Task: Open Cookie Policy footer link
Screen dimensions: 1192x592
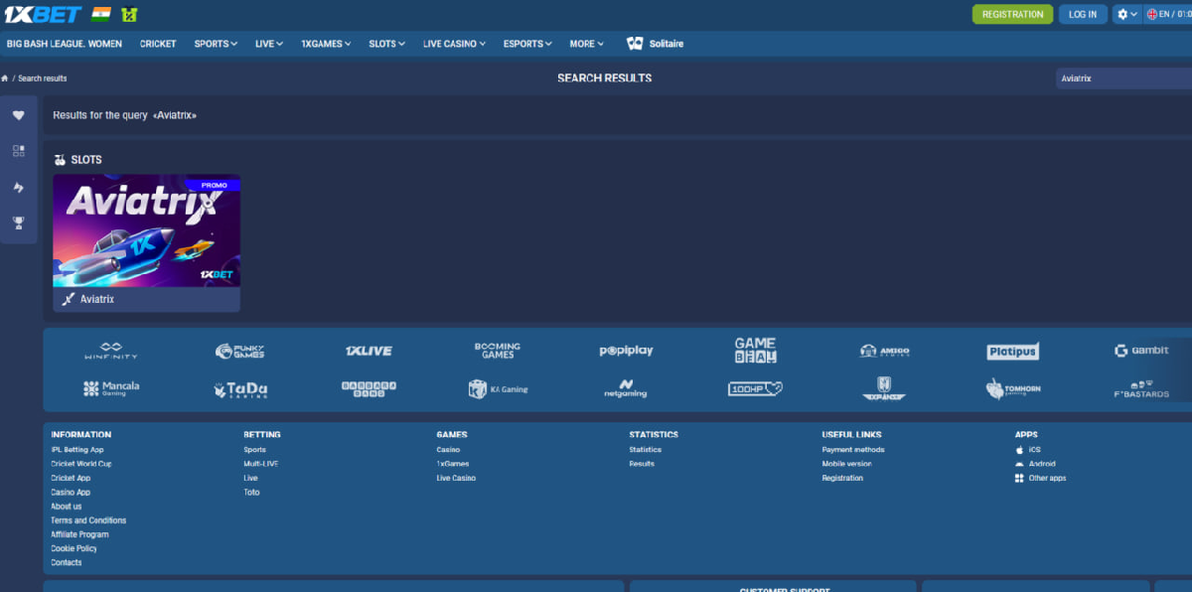Action: [74, 548]
